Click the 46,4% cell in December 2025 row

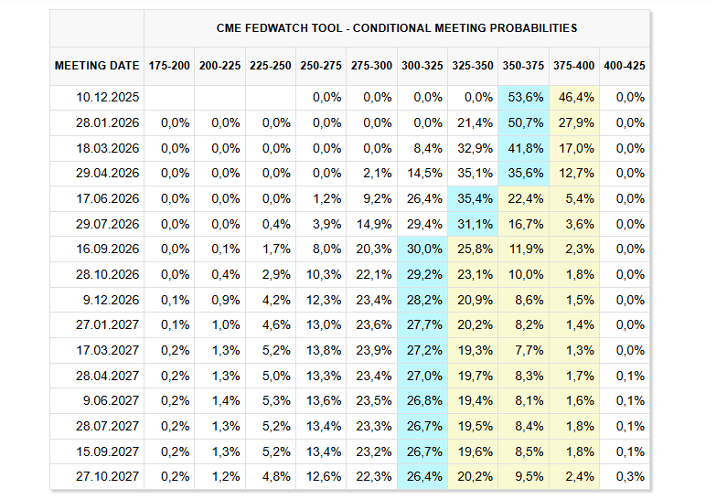575,98
